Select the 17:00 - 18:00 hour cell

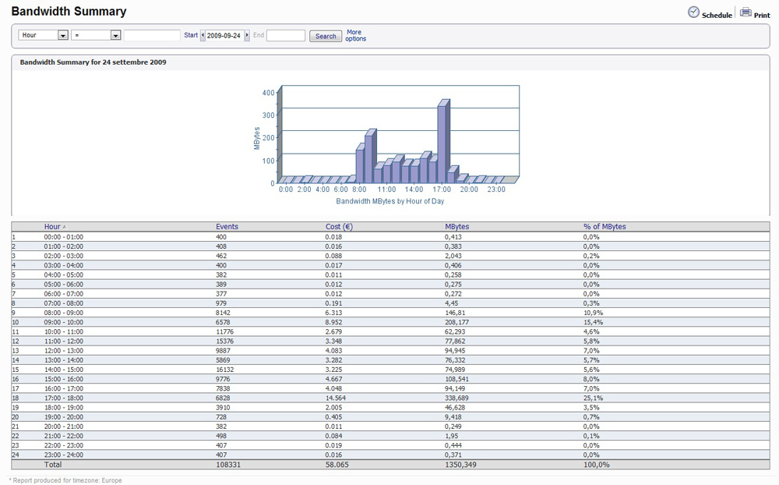(x=64, y=398)
